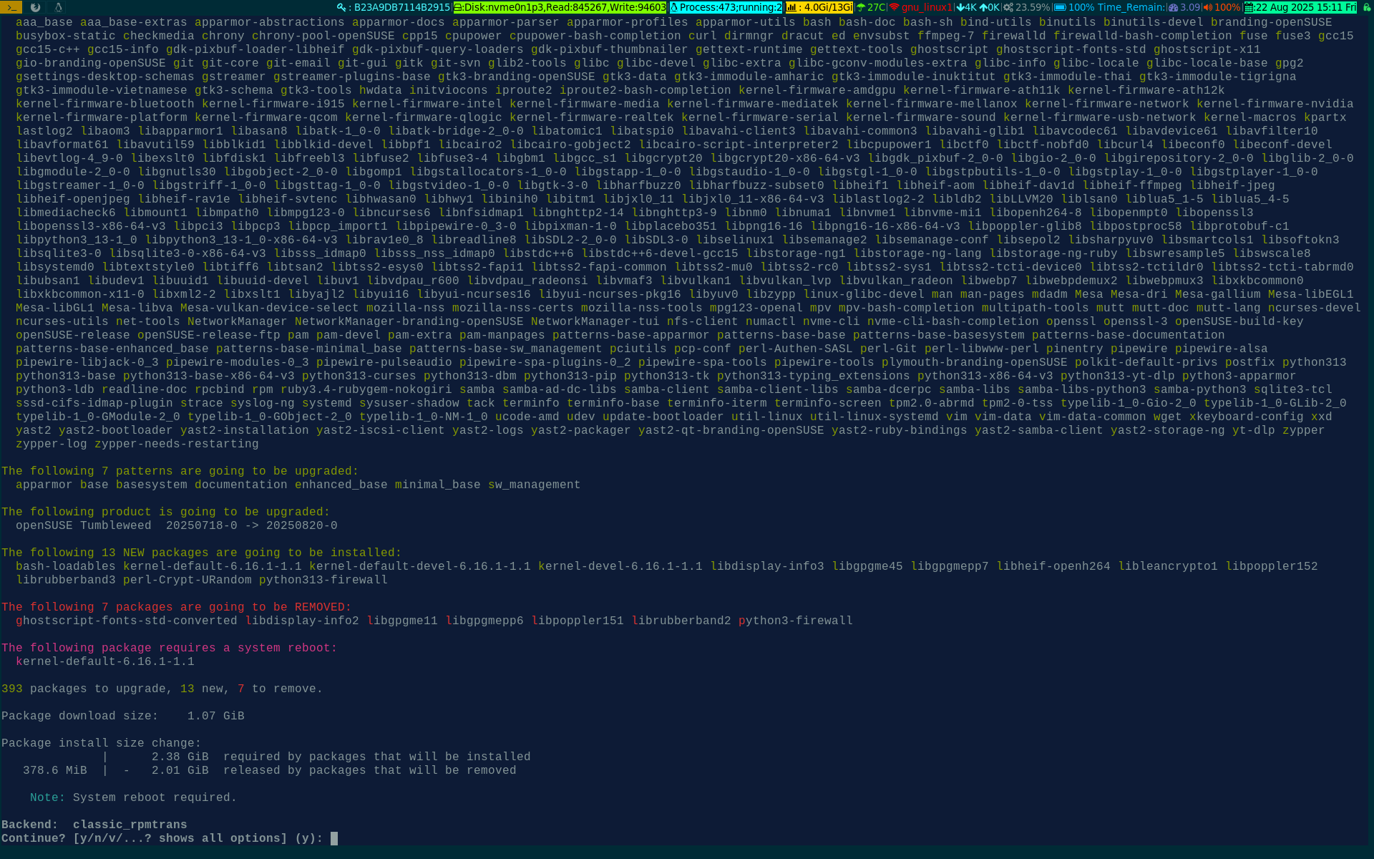Click the 4.0Gi/13Gi memory usage text
The height and width of the screenshot is (859, 1374).
(828, 7)
